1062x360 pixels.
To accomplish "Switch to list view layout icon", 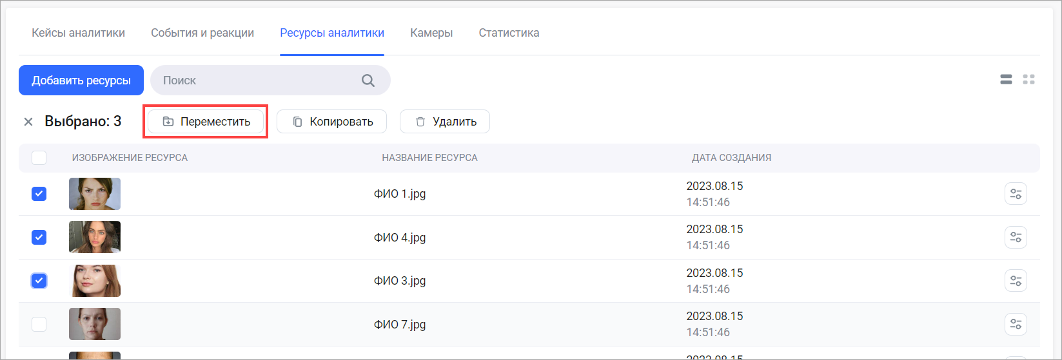I will coord(1006,80).
